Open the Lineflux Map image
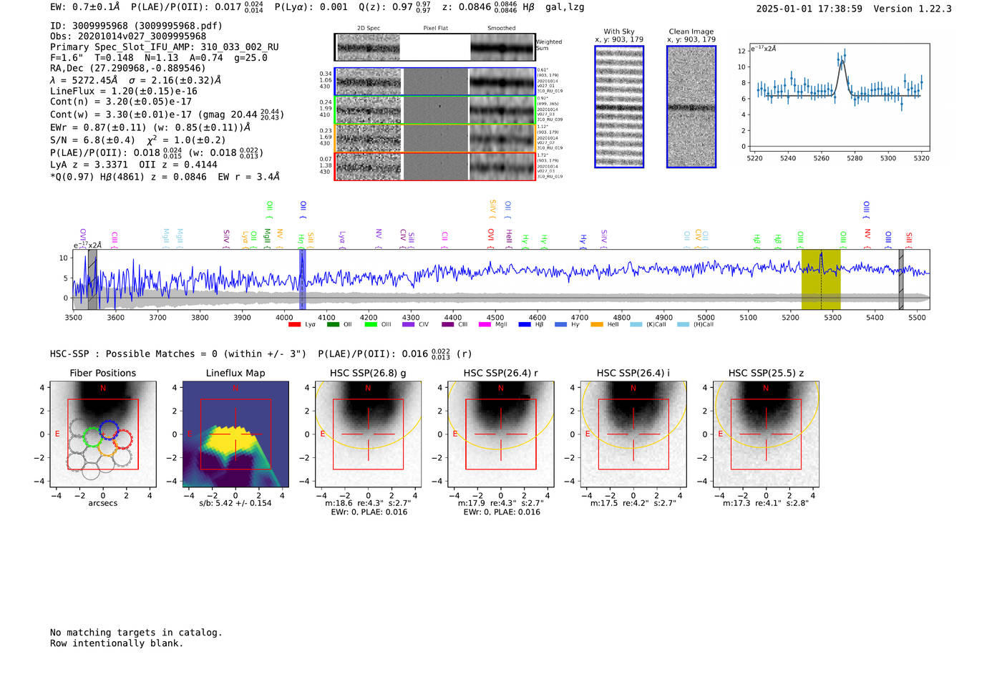1002x682 pixels. pyautogui.click(x=235, y=434)
